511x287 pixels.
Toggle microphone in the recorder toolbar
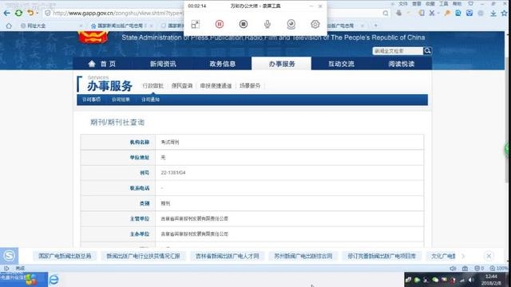coord(267,24)
